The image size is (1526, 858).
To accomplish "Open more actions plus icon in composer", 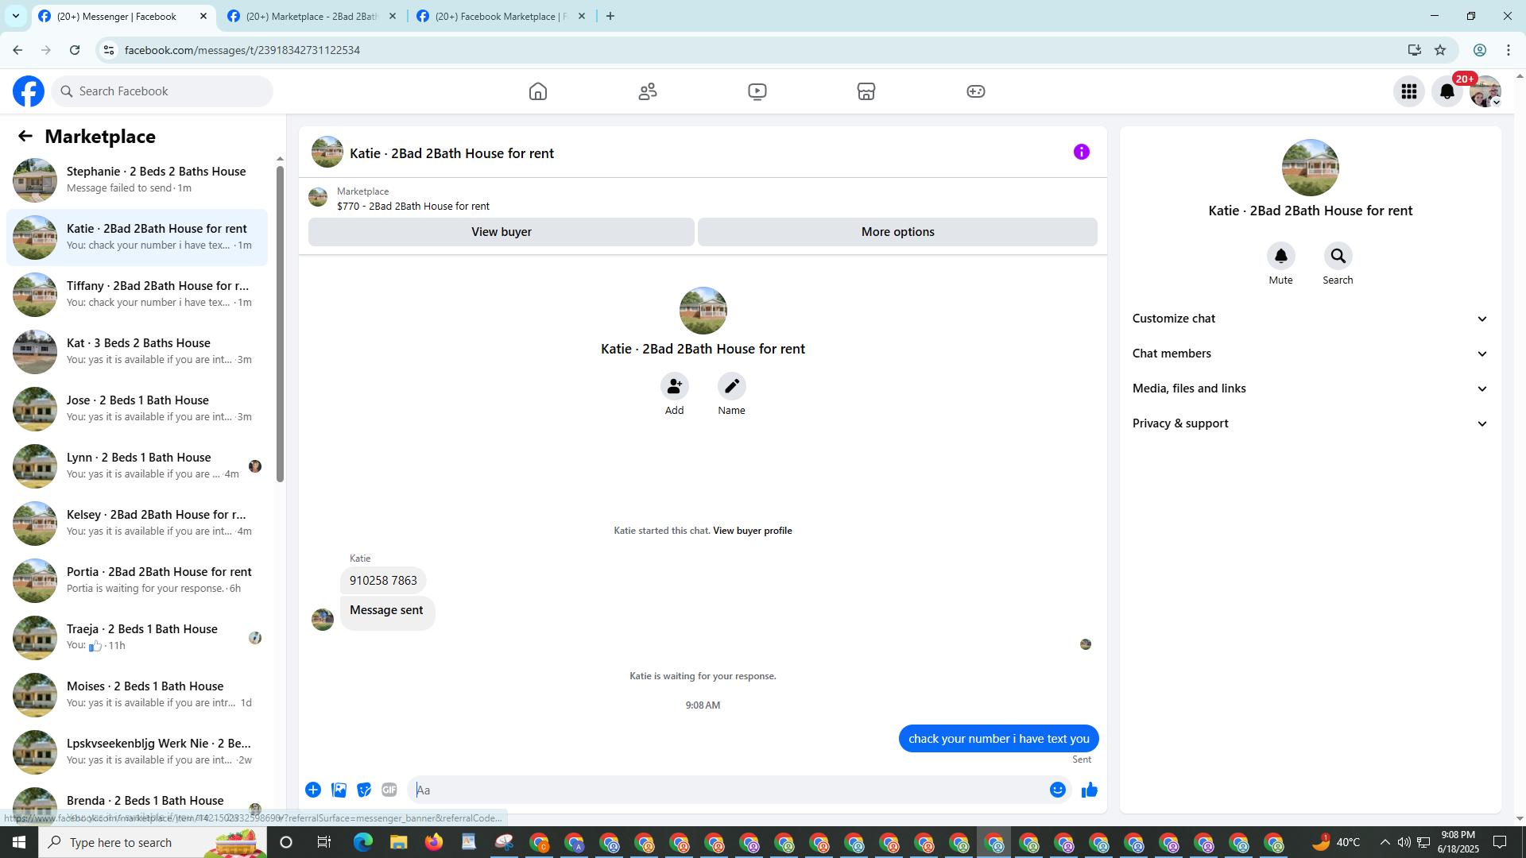I will [x=313, y=790].
